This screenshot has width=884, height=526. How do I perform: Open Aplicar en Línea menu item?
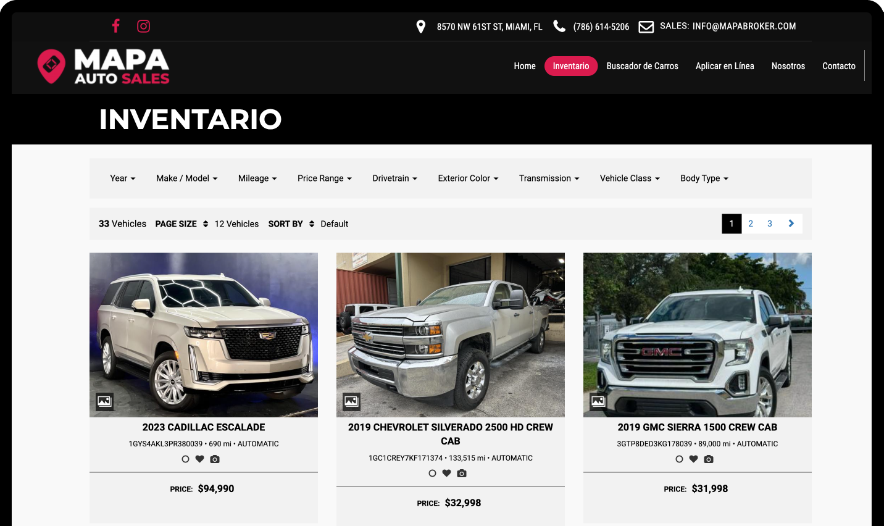[725, 66]
